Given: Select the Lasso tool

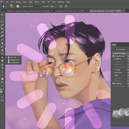Looking at the screenshot, I should (x=2, y=21).
